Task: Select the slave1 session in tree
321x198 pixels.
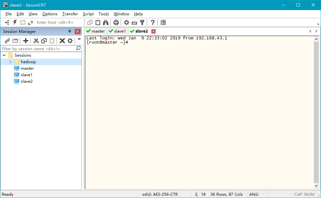Action: pos(26,75)
